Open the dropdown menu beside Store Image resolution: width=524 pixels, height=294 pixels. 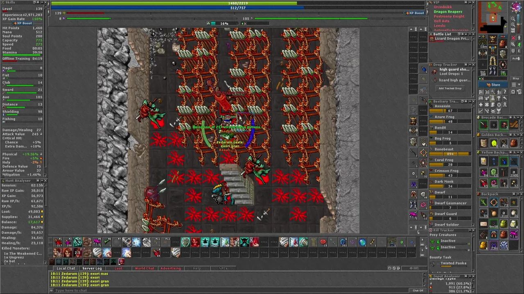[x=516, y=85]
